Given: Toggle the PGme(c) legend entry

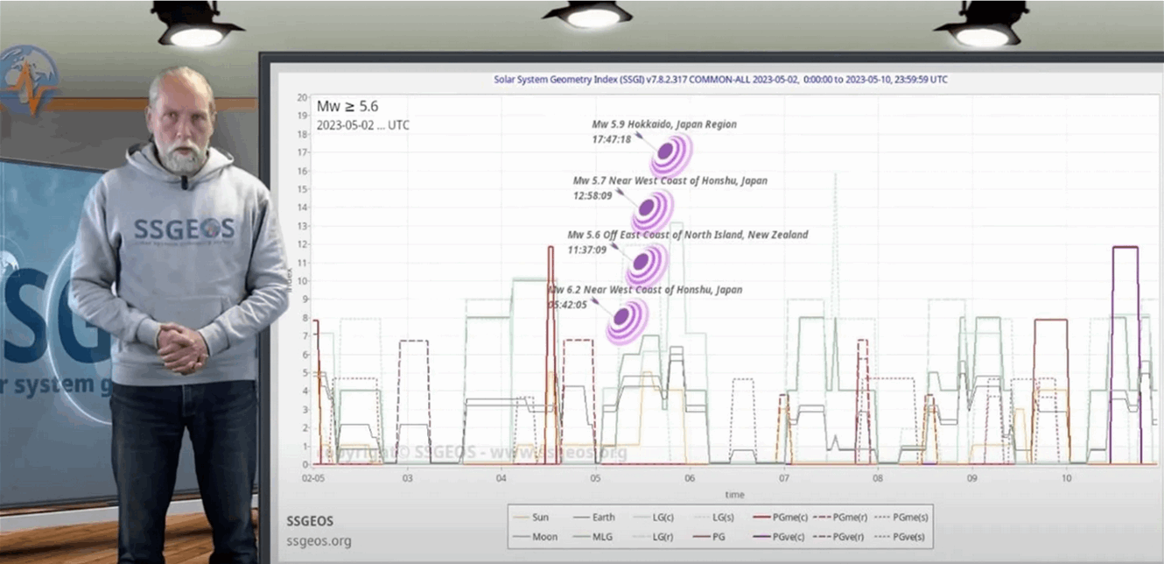Looking at the screenshot, I should click(781, 518).
